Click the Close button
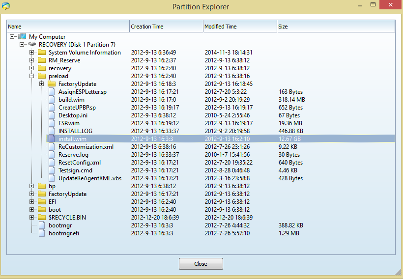The image size is (403, 279). pos(201,264)
